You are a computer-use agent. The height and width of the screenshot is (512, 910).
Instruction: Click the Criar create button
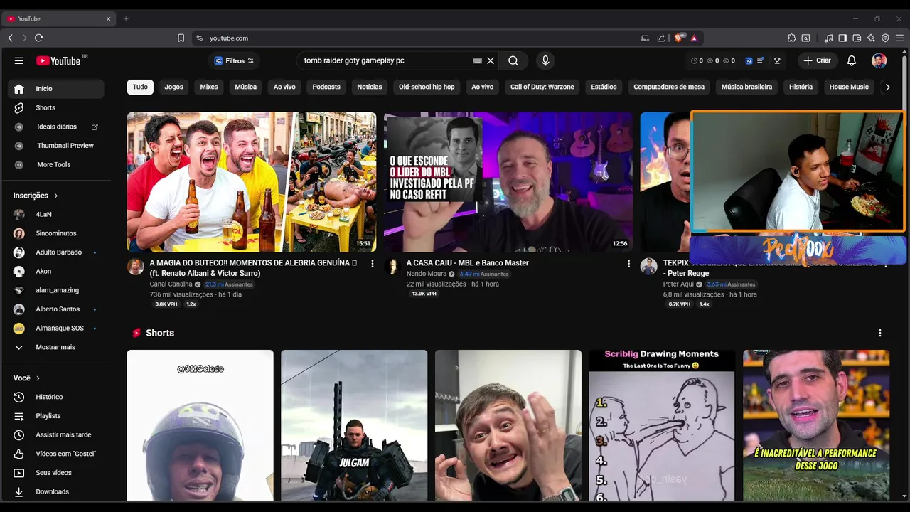point(817,60)
